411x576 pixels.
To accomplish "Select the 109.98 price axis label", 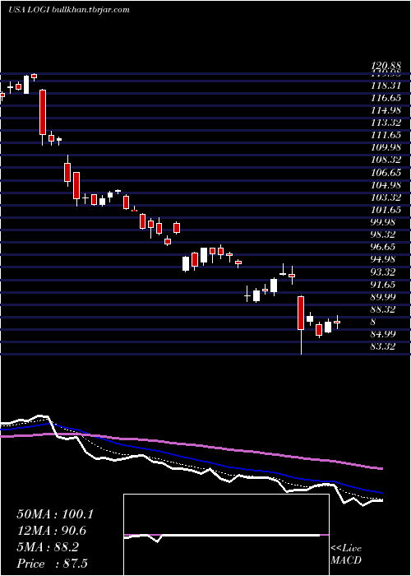I will pyautogui.click(x=386, y=147).
